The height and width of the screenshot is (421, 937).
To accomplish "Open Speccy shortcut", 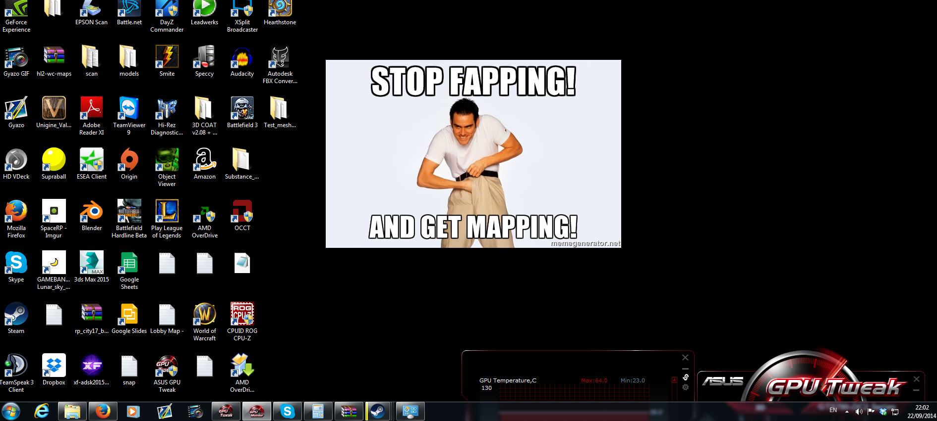I will (205, 61).
